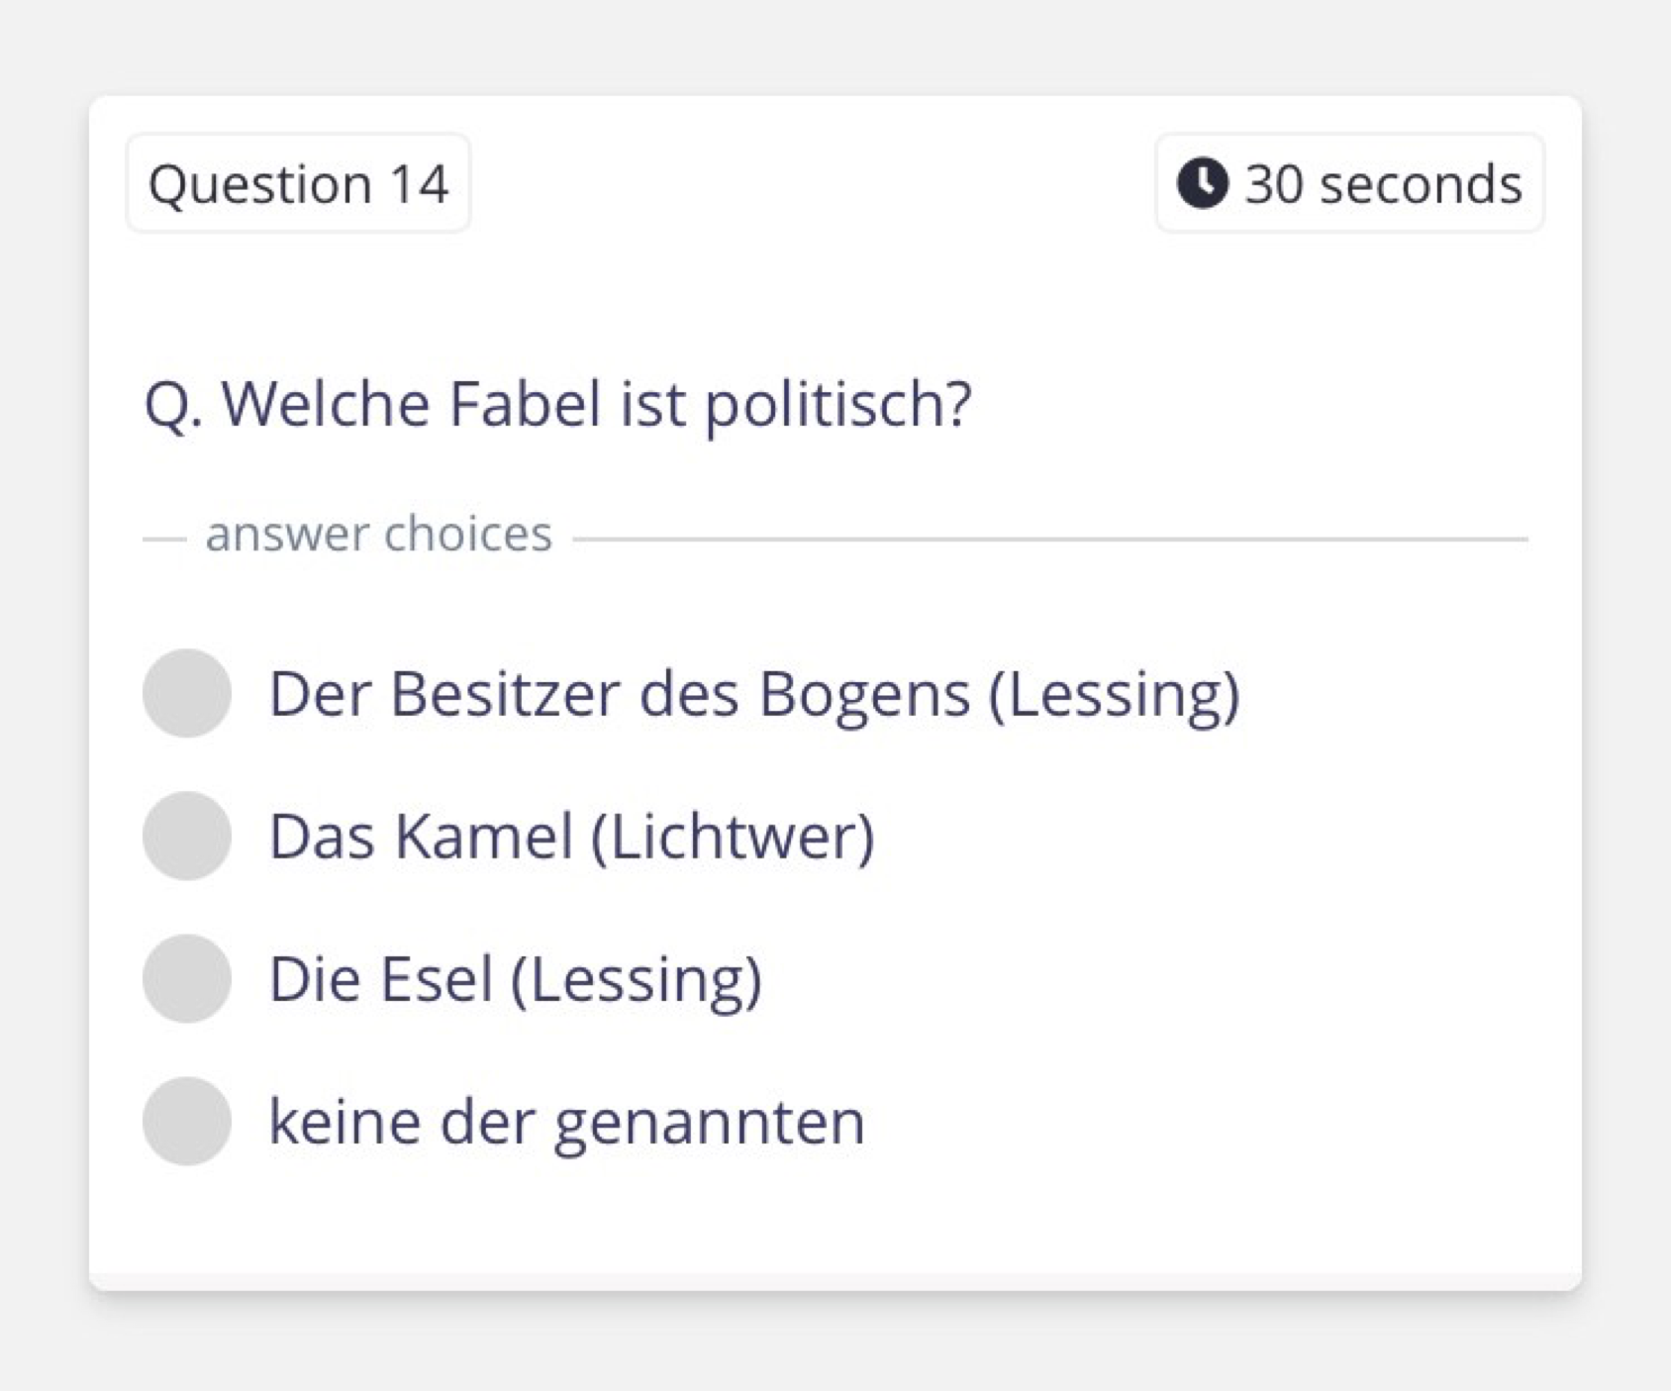Image resolution: width=1671 pixels, height=1391 pixels.
Task: Click the answer text Der Besitzer des Bogens (Lessing)
Action: point(754,694)
